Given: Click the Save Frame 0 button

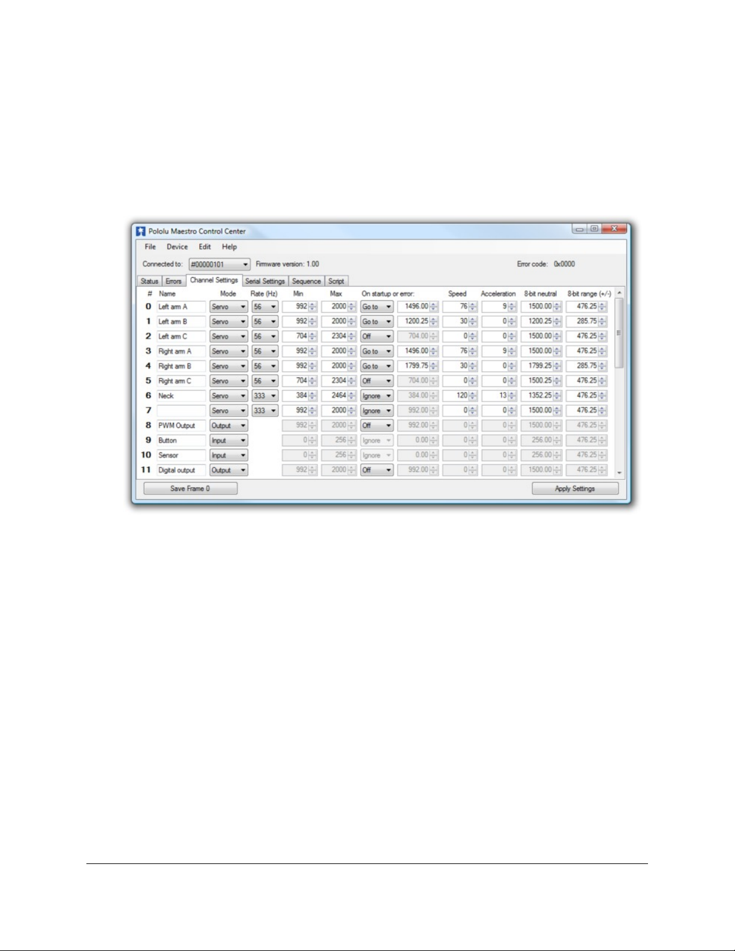Looking at the screenshot, I should click(190, 488).
